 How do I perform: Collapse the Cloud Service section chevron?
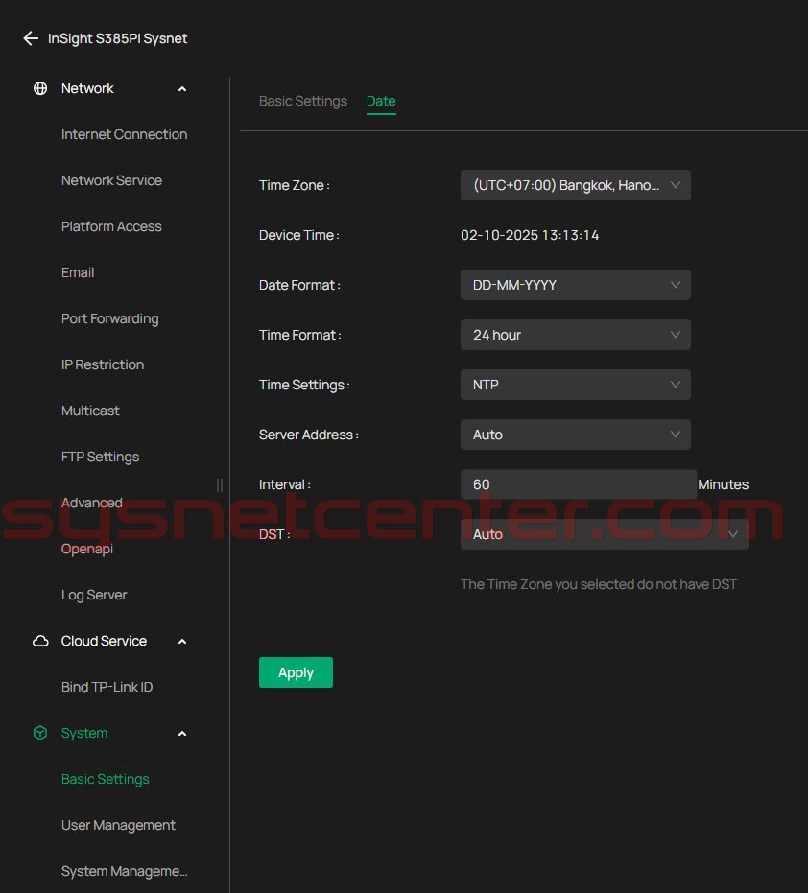[x=182, y=642]
